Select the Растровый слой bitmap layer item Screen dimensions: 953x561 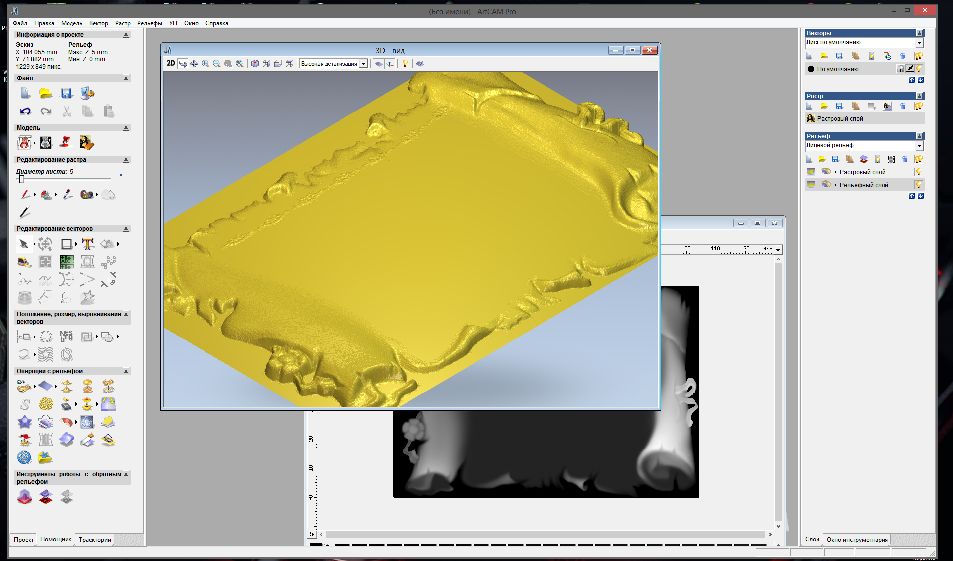click(x=840, y=119)
